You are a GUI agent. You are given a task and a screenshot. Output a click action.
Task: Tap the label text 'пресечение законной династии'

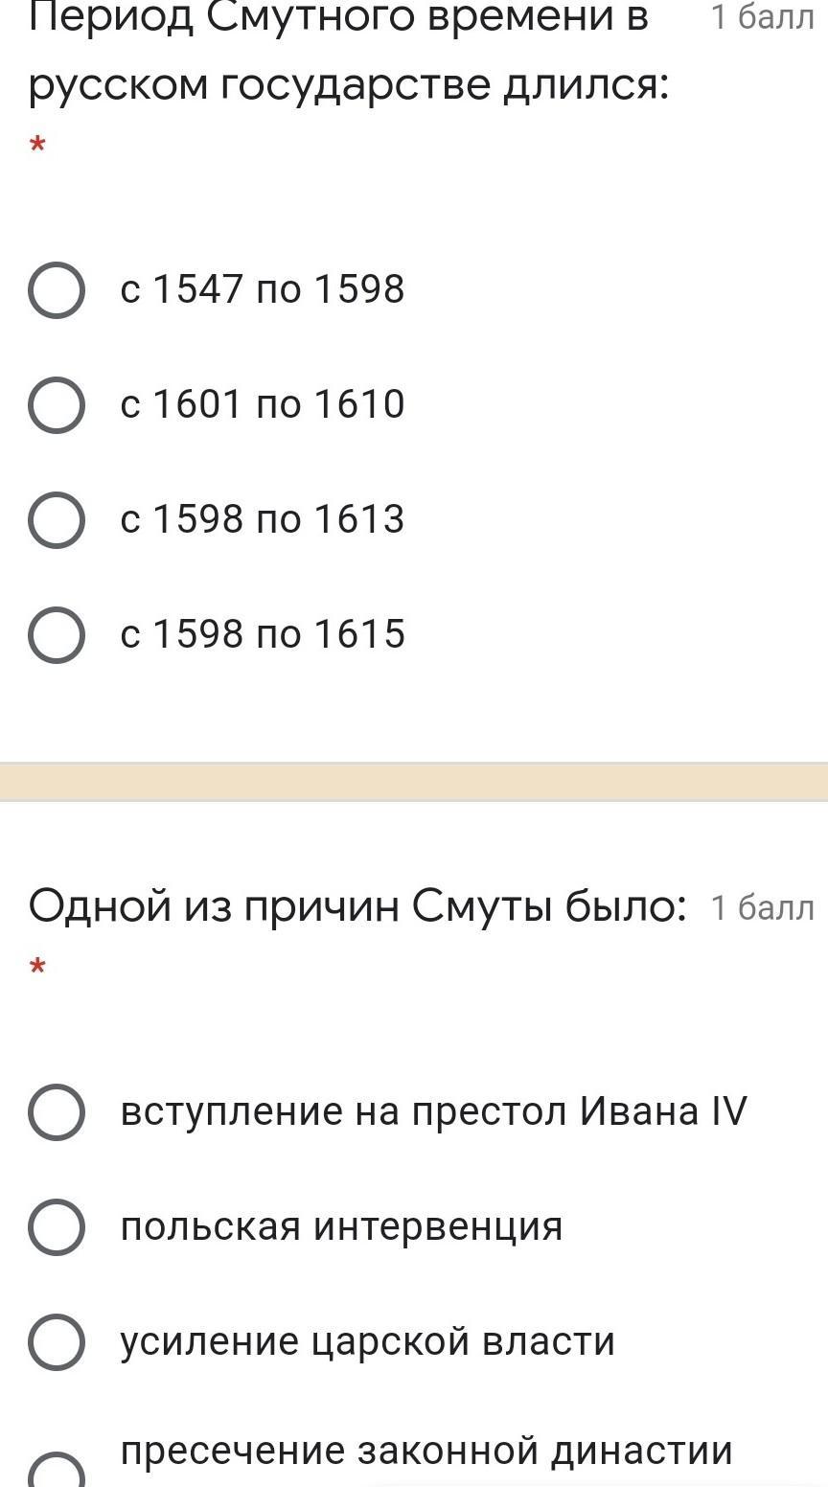click(x=426, y=1451)
